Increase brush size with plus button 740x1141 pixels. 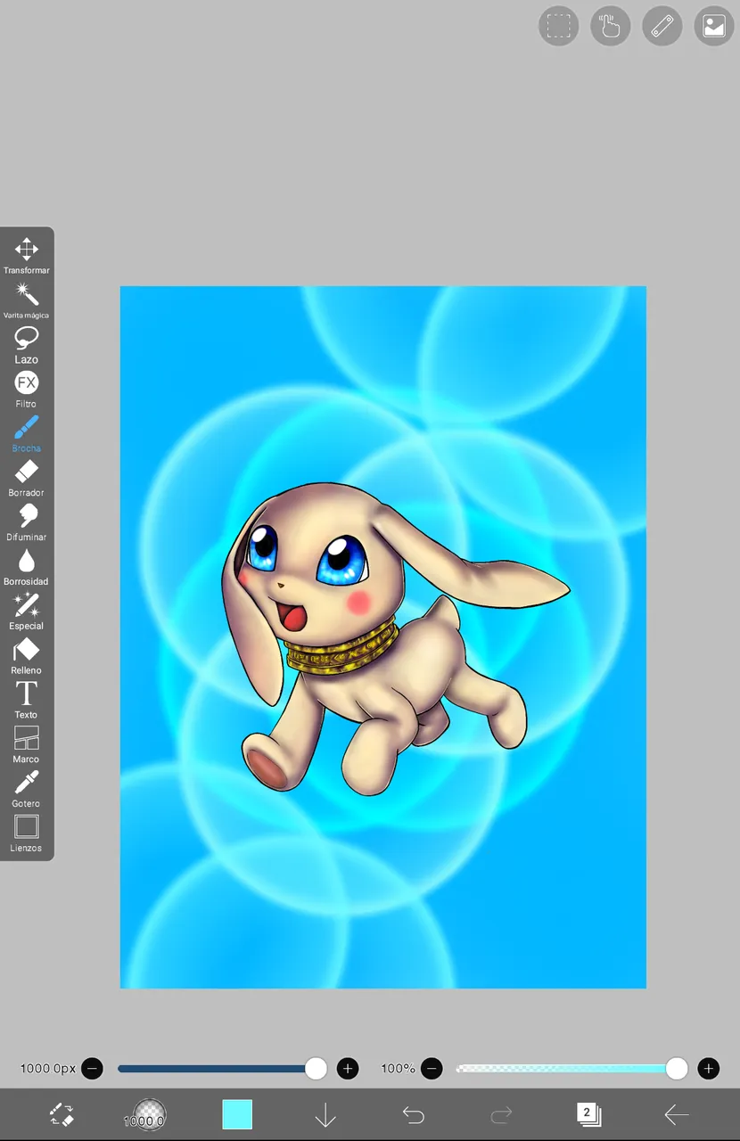pyautogui.click(x=348, y=1068)
